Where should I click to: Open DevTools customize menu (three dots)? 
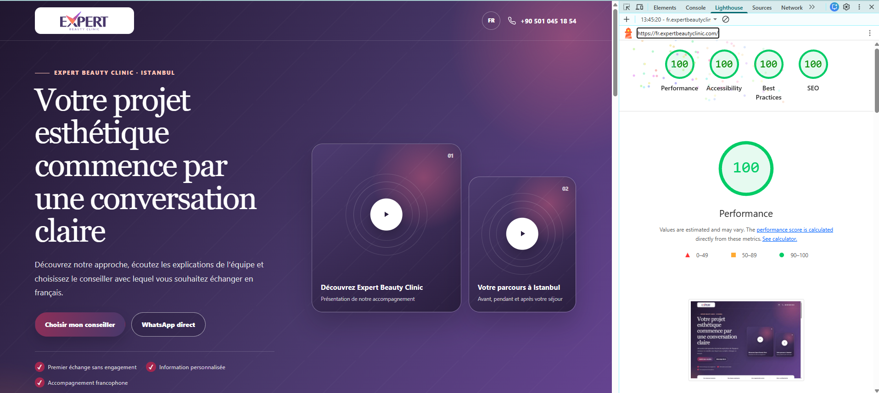click(x=859, y=7)
